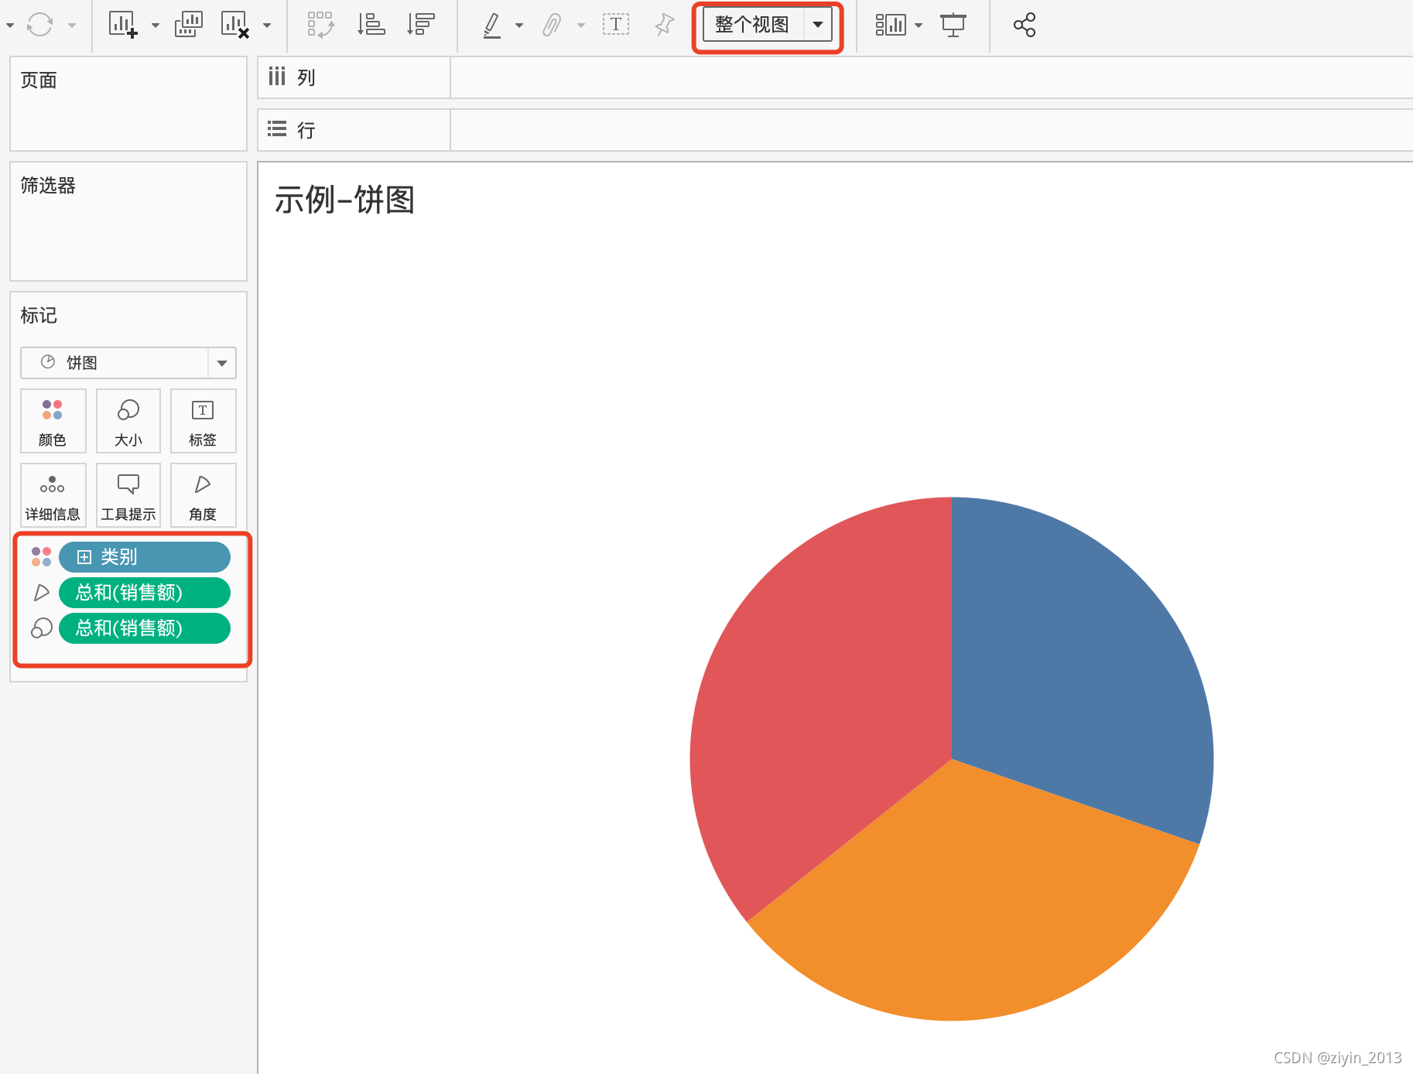Click the 页面 pages card title

point(39,80)
